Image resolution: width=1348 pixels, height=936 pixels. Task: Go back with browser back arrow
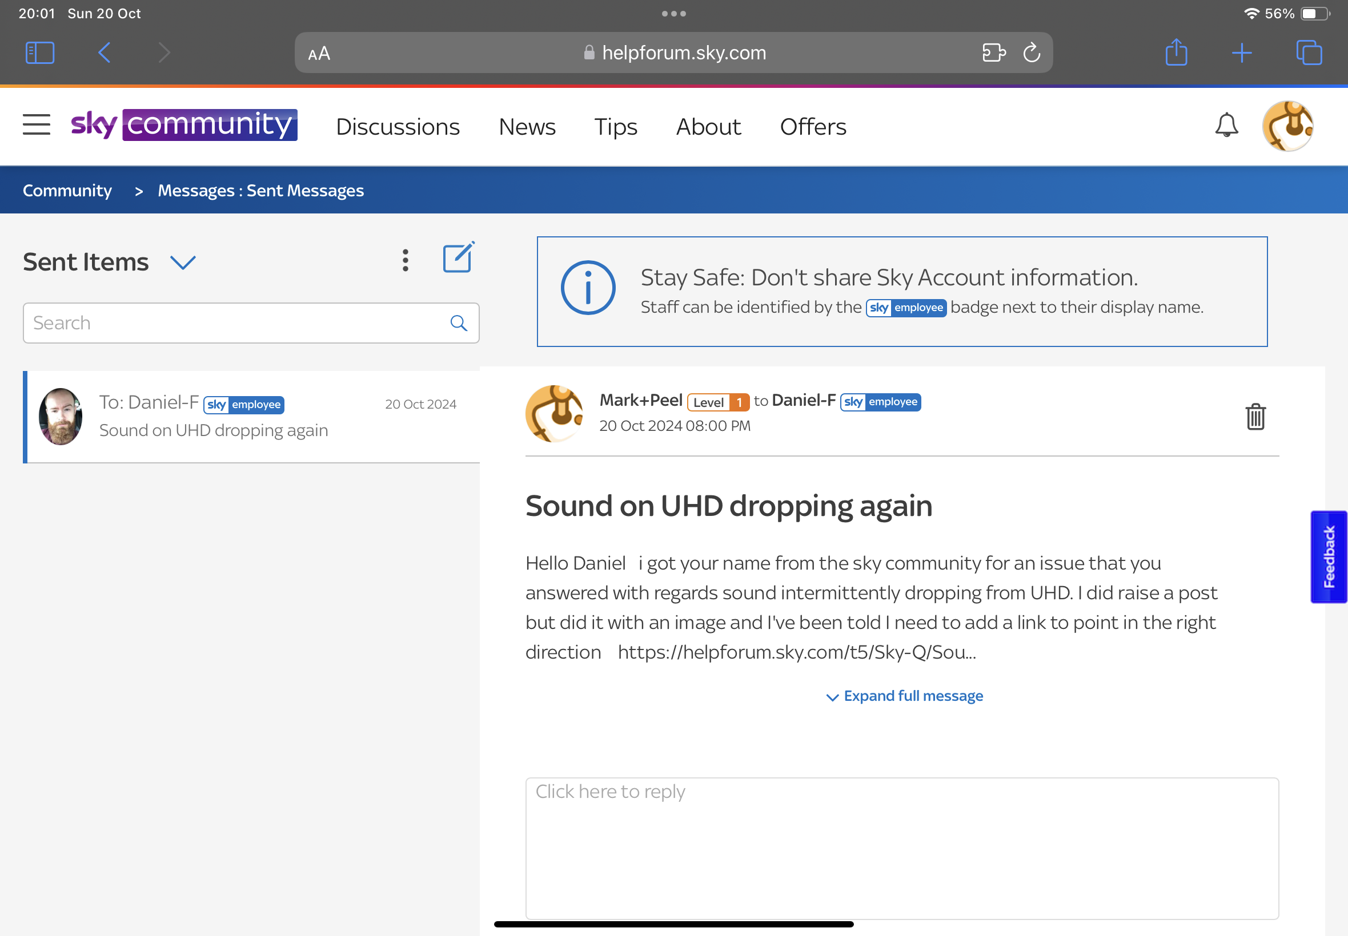105,52
